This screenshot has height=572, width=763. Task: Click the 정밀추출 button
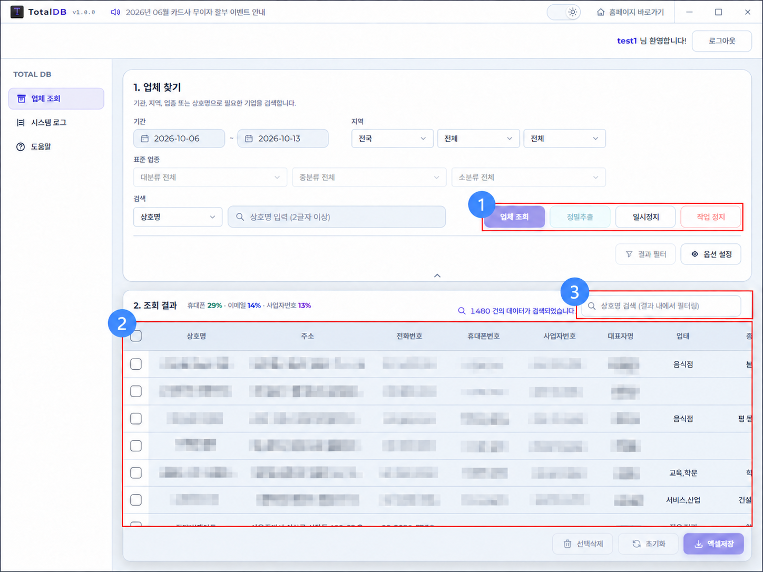(580, 217)
